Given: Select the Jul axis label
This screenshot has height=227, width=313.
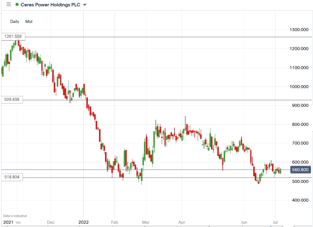Looking at the screenshot, I should click(276, 222).
